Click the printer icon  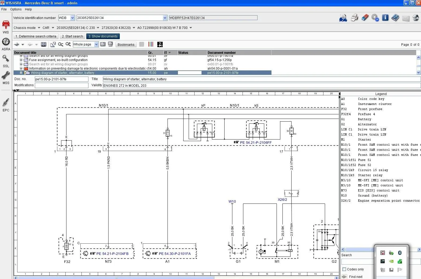tap(354, 18)
